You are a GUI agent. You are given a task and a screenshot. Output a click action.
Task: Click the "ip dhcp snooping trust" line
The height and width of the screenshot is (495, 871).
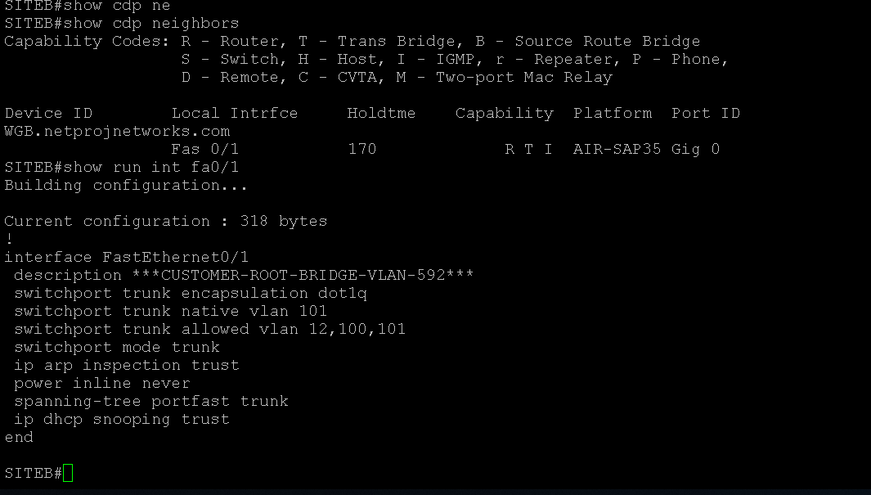[122, 419]
